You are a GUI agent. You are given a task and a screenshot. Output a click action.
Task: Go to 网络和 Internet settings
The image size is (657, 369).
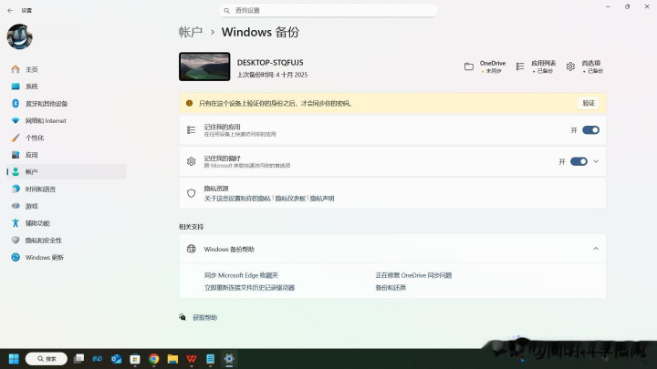point(46,120)
